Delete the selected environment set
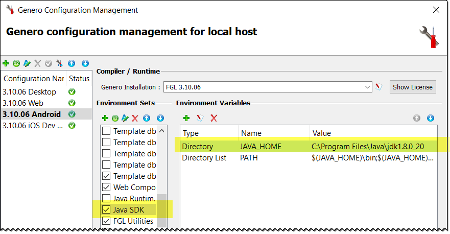Viewport: 450px width, 234px height. point(135,118)
